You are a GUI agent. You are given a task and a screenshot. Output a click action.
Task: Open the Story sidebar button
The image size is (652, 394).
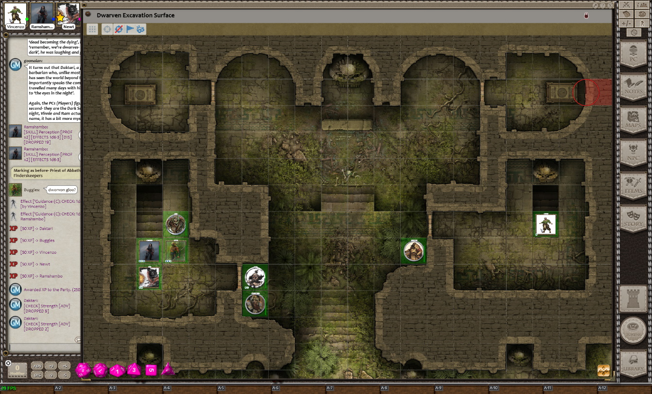click(x=634, y=218)
